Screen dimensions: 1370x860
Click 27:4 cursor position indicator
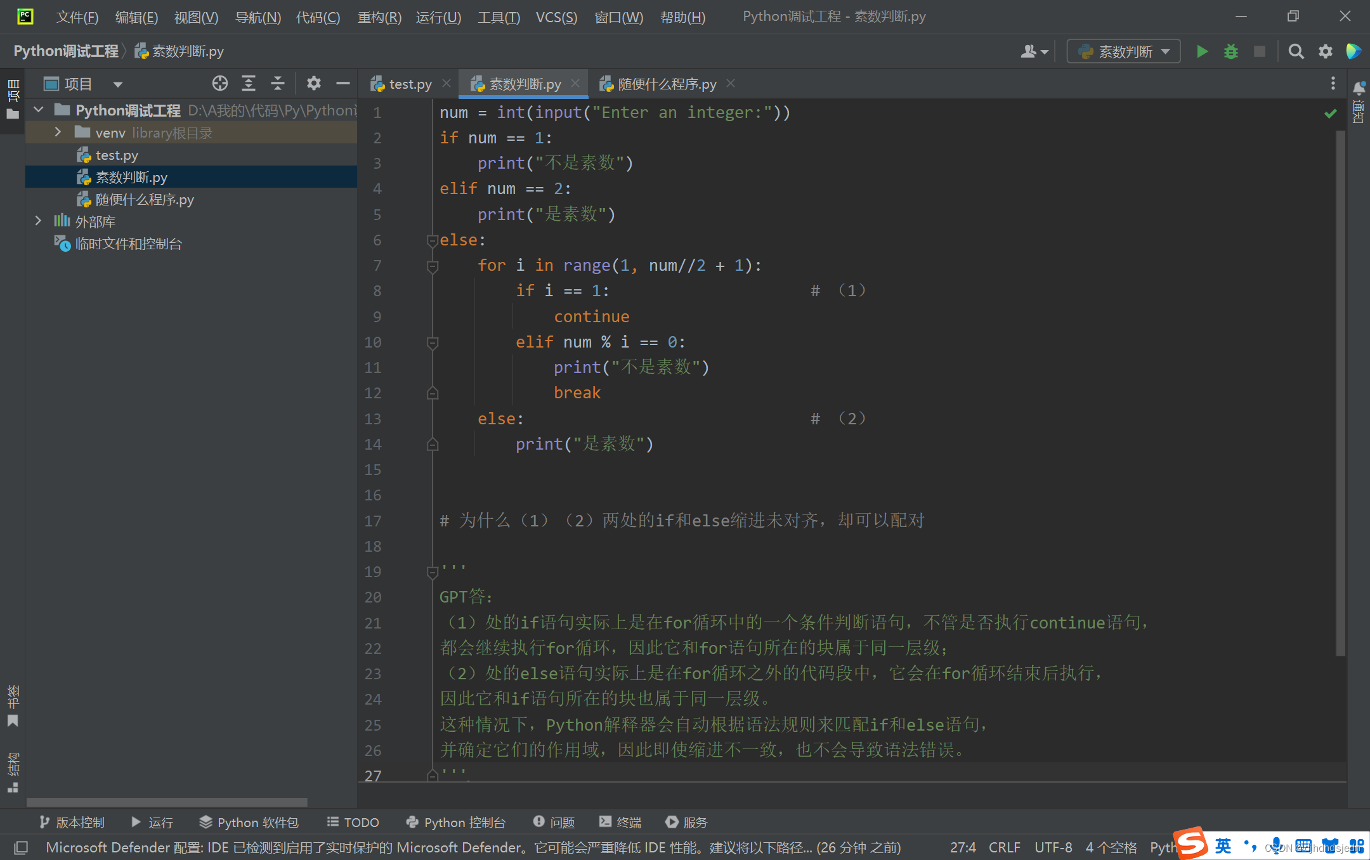pos(963,847)
